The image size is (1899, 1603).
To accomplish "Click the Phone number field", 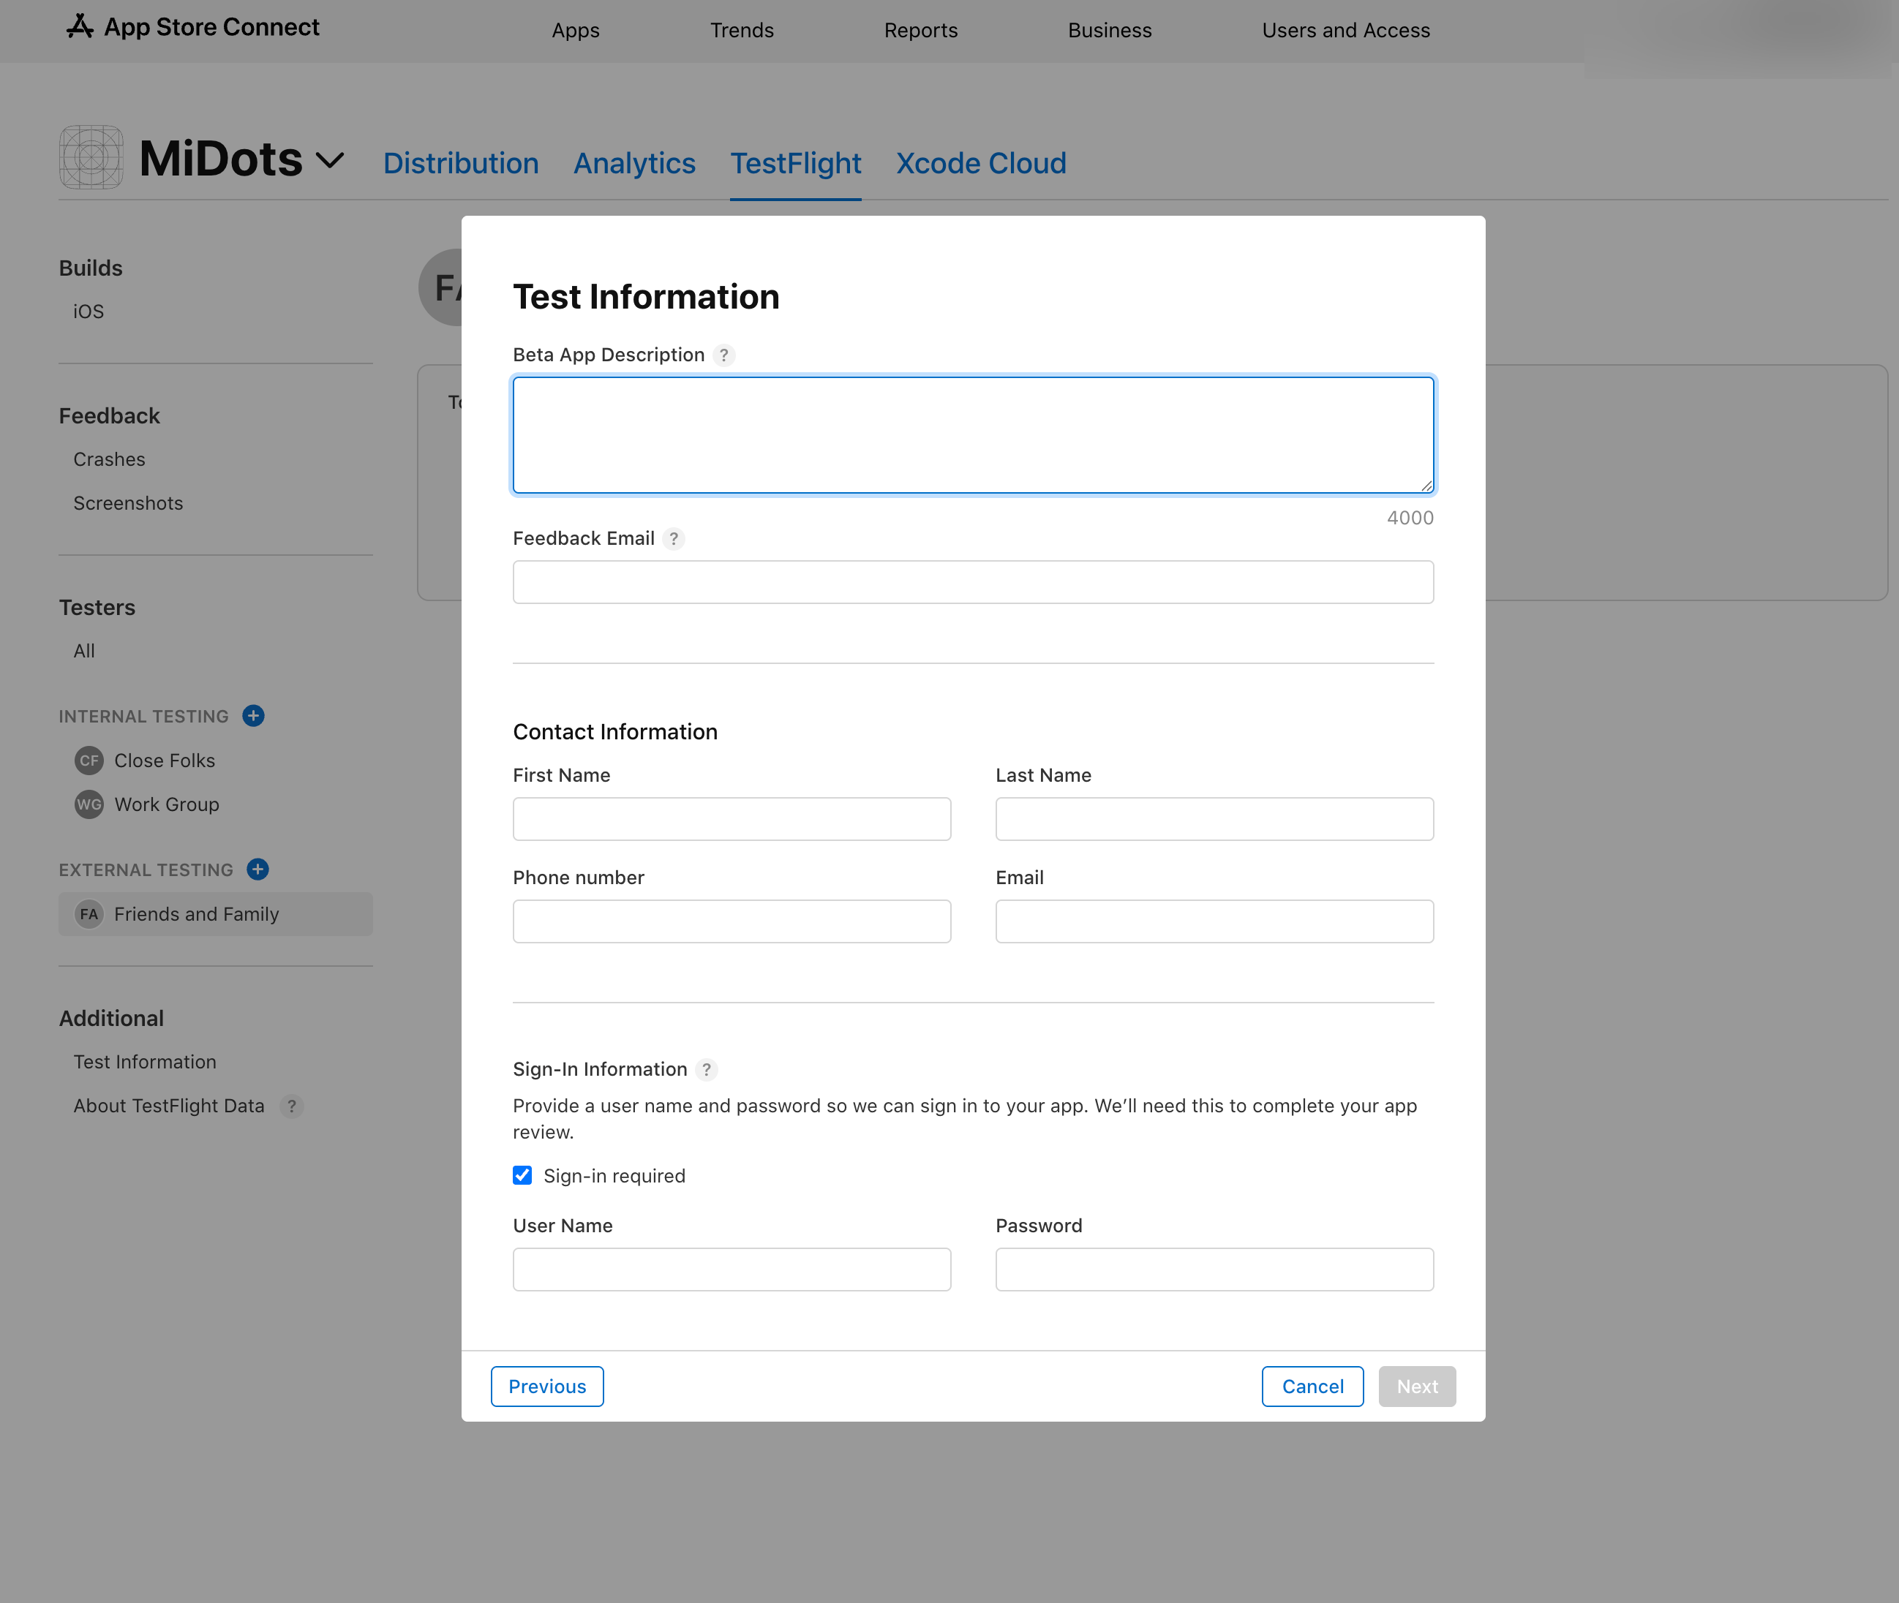I will pos(732,921).
